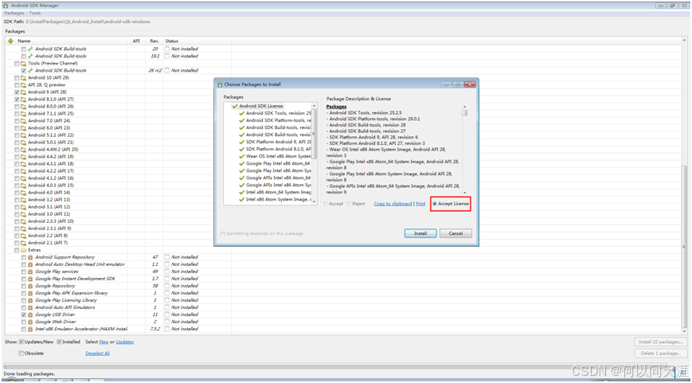Click the Select New link
The image size is (692, 383).
coord(104,342)
